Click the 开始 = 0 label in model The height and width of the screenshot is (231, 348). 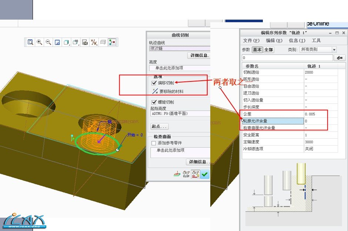click(135, 135)
